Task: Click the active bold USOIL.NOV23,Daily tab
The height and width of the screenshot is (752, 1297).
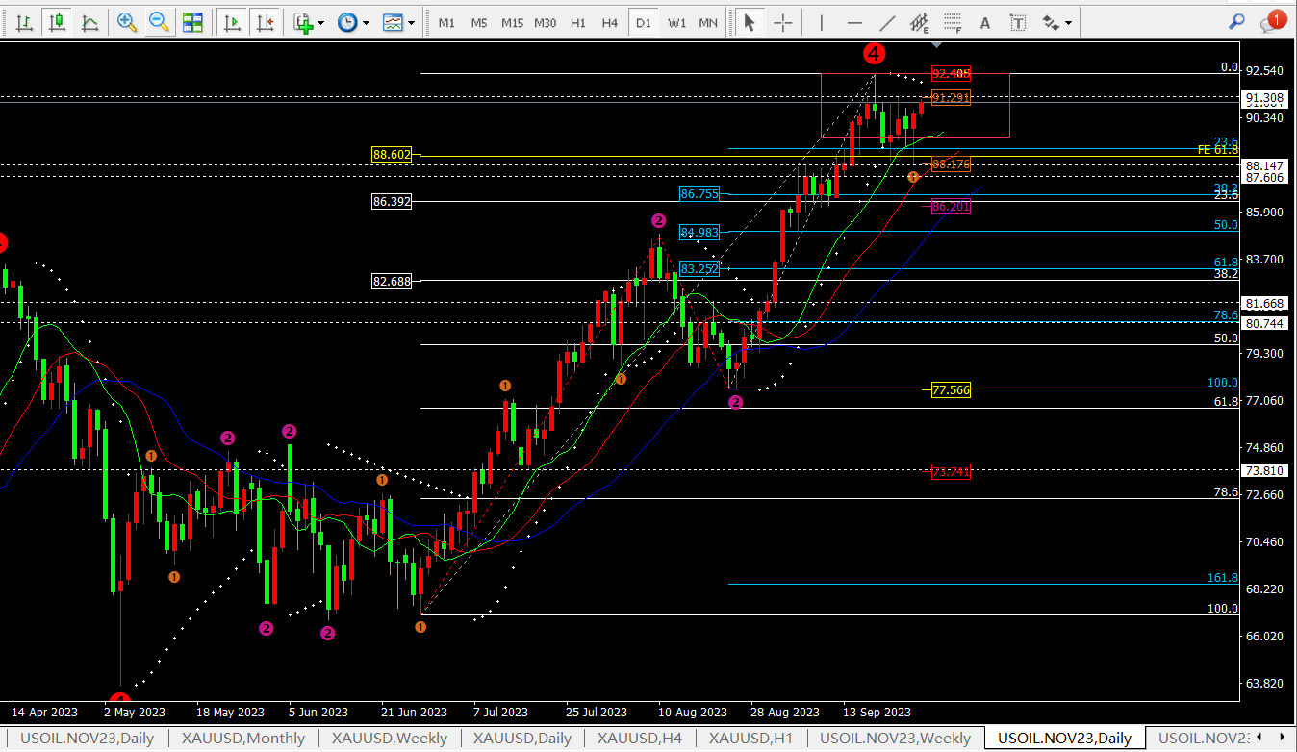Action: [1065, 739]
